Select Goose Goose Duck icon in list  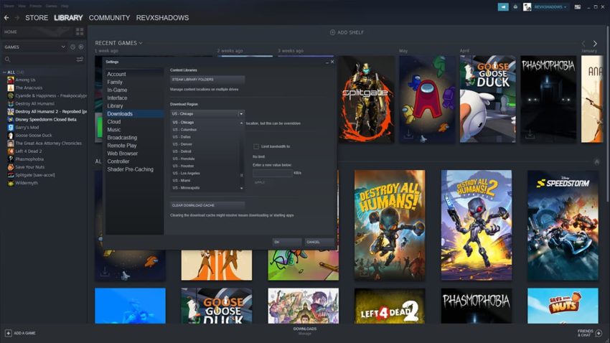point(11,136)
